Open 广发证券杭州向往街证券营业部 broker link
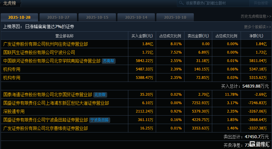The width and height of the screenshot is (272, 149). 45,44
